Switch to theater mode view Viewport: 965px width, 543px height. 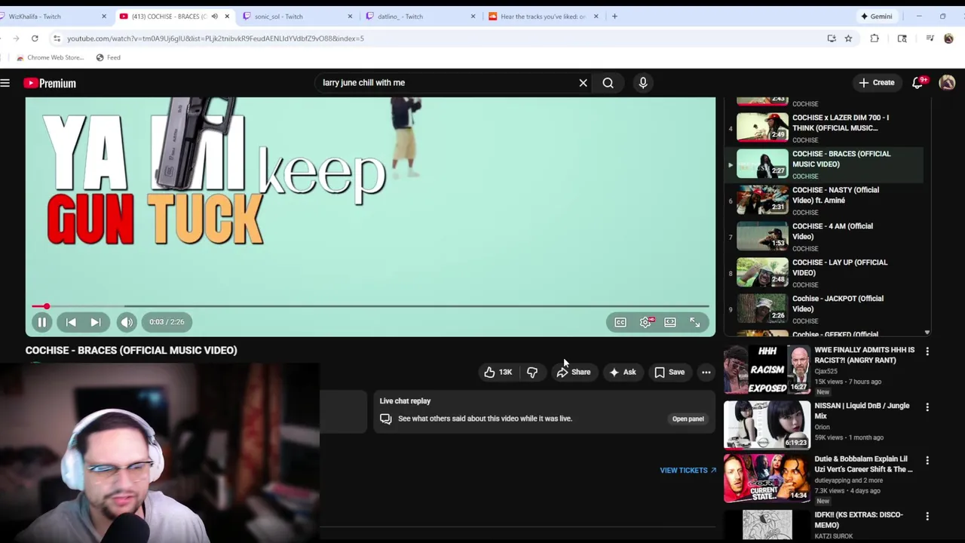pos(670,322)
